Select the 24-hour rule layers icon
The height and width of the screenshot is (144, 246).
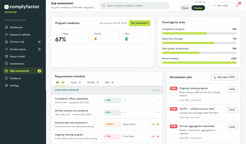coord(6,42)
